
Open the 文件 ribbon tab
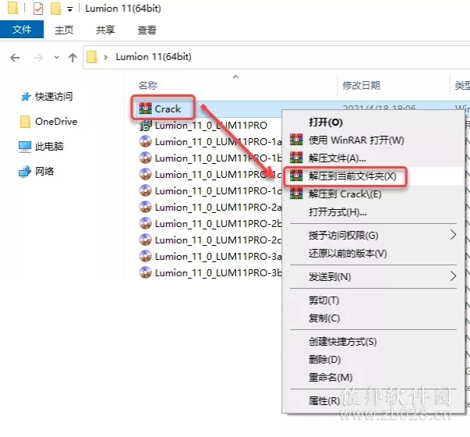(x=22, y=30)
